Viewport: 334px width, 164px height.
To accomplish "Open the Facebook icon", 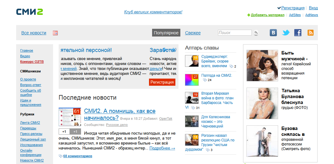I will pos(298,33).
